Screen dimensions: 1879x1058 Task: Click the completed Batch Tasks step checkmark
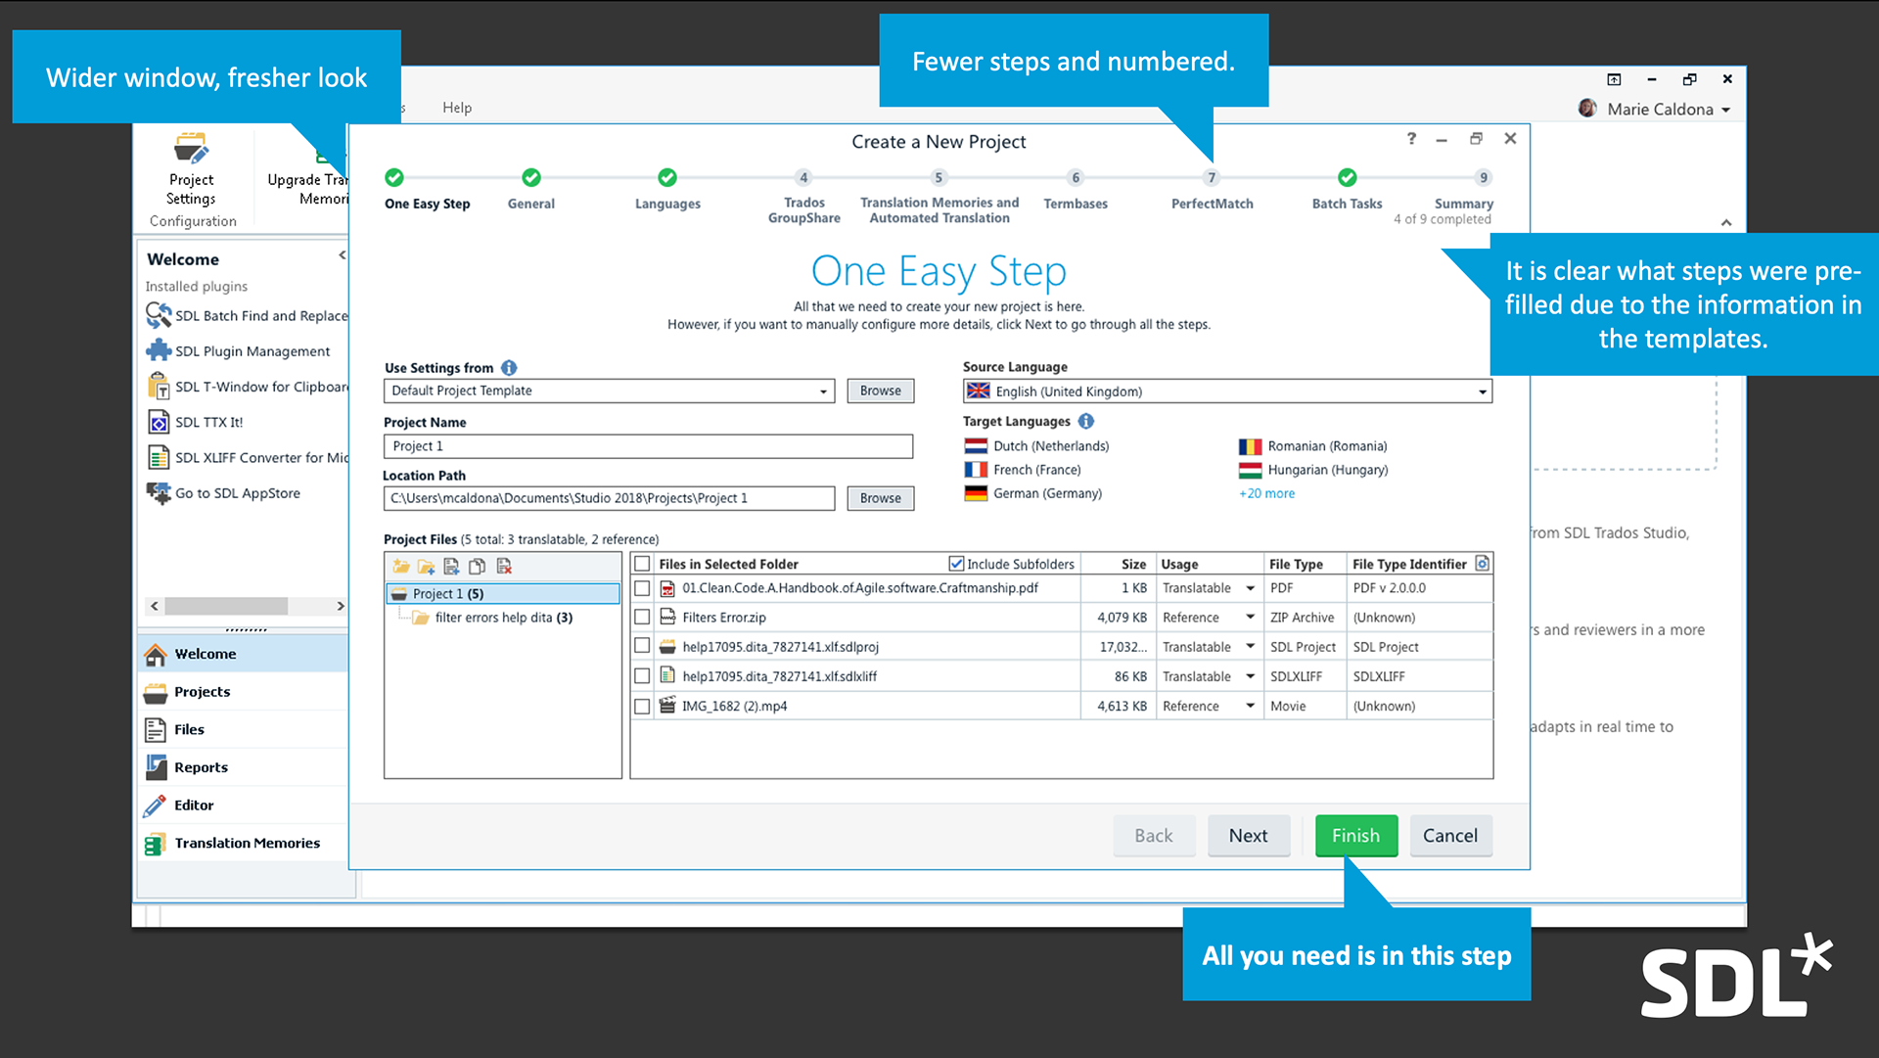pyautogui.click(x=1348, y=177)
